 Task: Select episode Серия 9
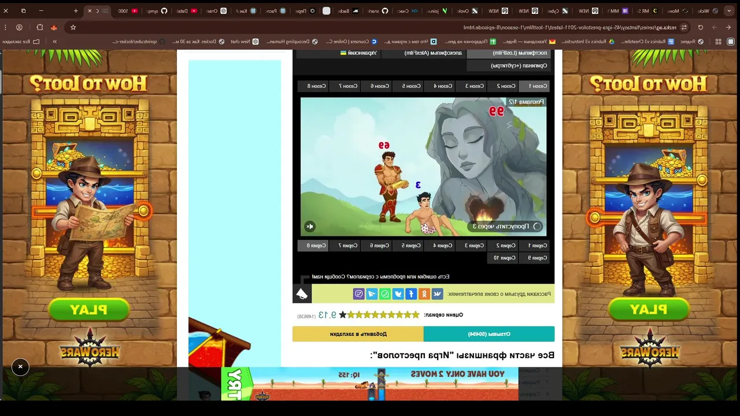pyautogui.click(x=534, y=258)
